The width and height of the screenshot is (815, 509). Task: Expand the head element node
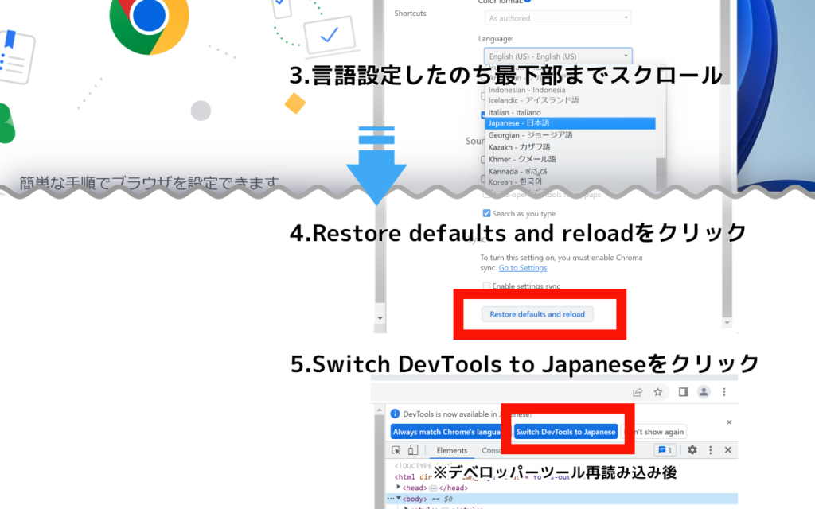click(x=399, y=488)
